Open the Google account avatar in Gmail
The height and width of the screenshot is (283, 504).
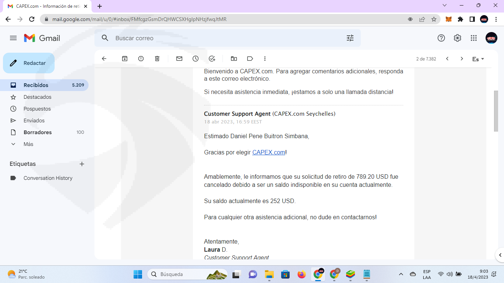point(491,38)
